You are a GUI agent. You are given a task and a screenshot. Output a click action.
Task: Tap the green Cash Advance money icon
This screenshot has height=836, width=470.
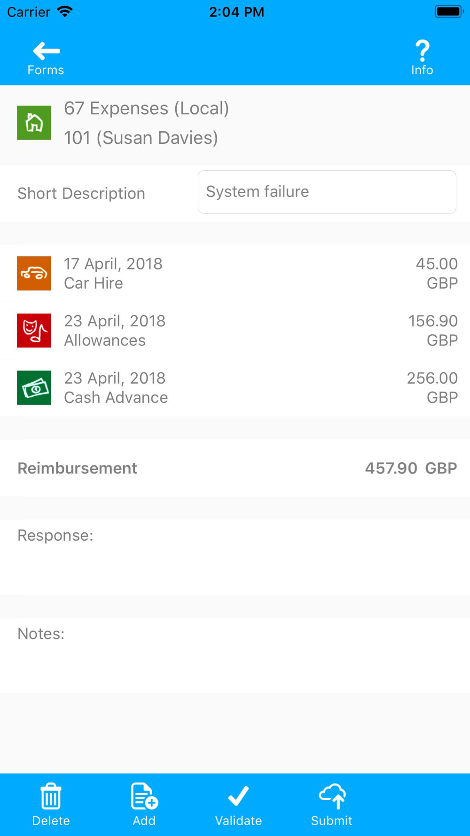(x=34, y=388)
